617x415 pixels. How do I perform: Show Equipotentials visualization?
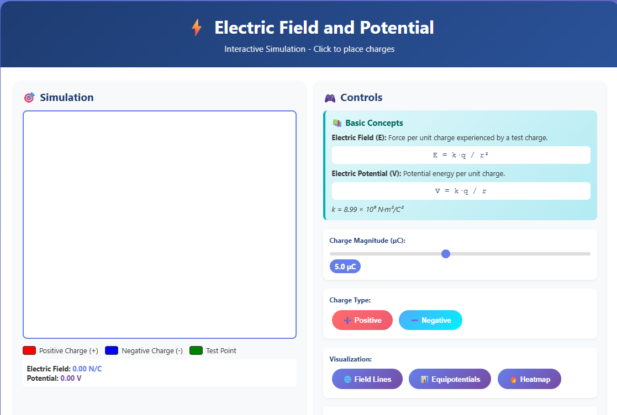click(450, 379)
